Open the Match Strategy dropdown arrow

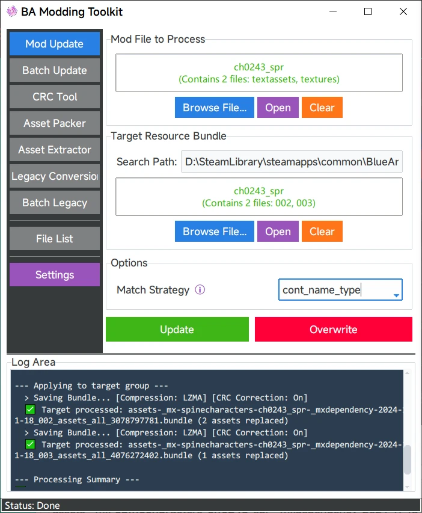coord(396,295)
